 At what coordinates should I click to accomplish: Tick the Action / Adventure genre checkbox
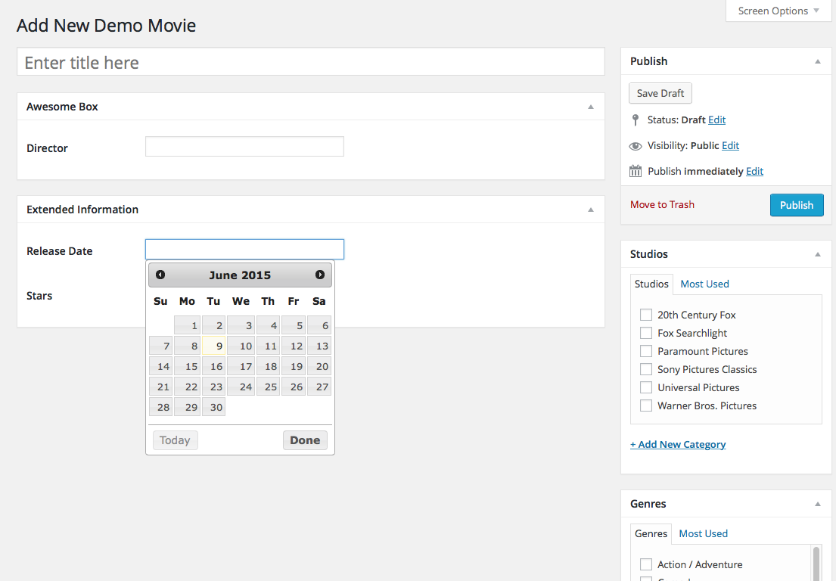point(646,564)
